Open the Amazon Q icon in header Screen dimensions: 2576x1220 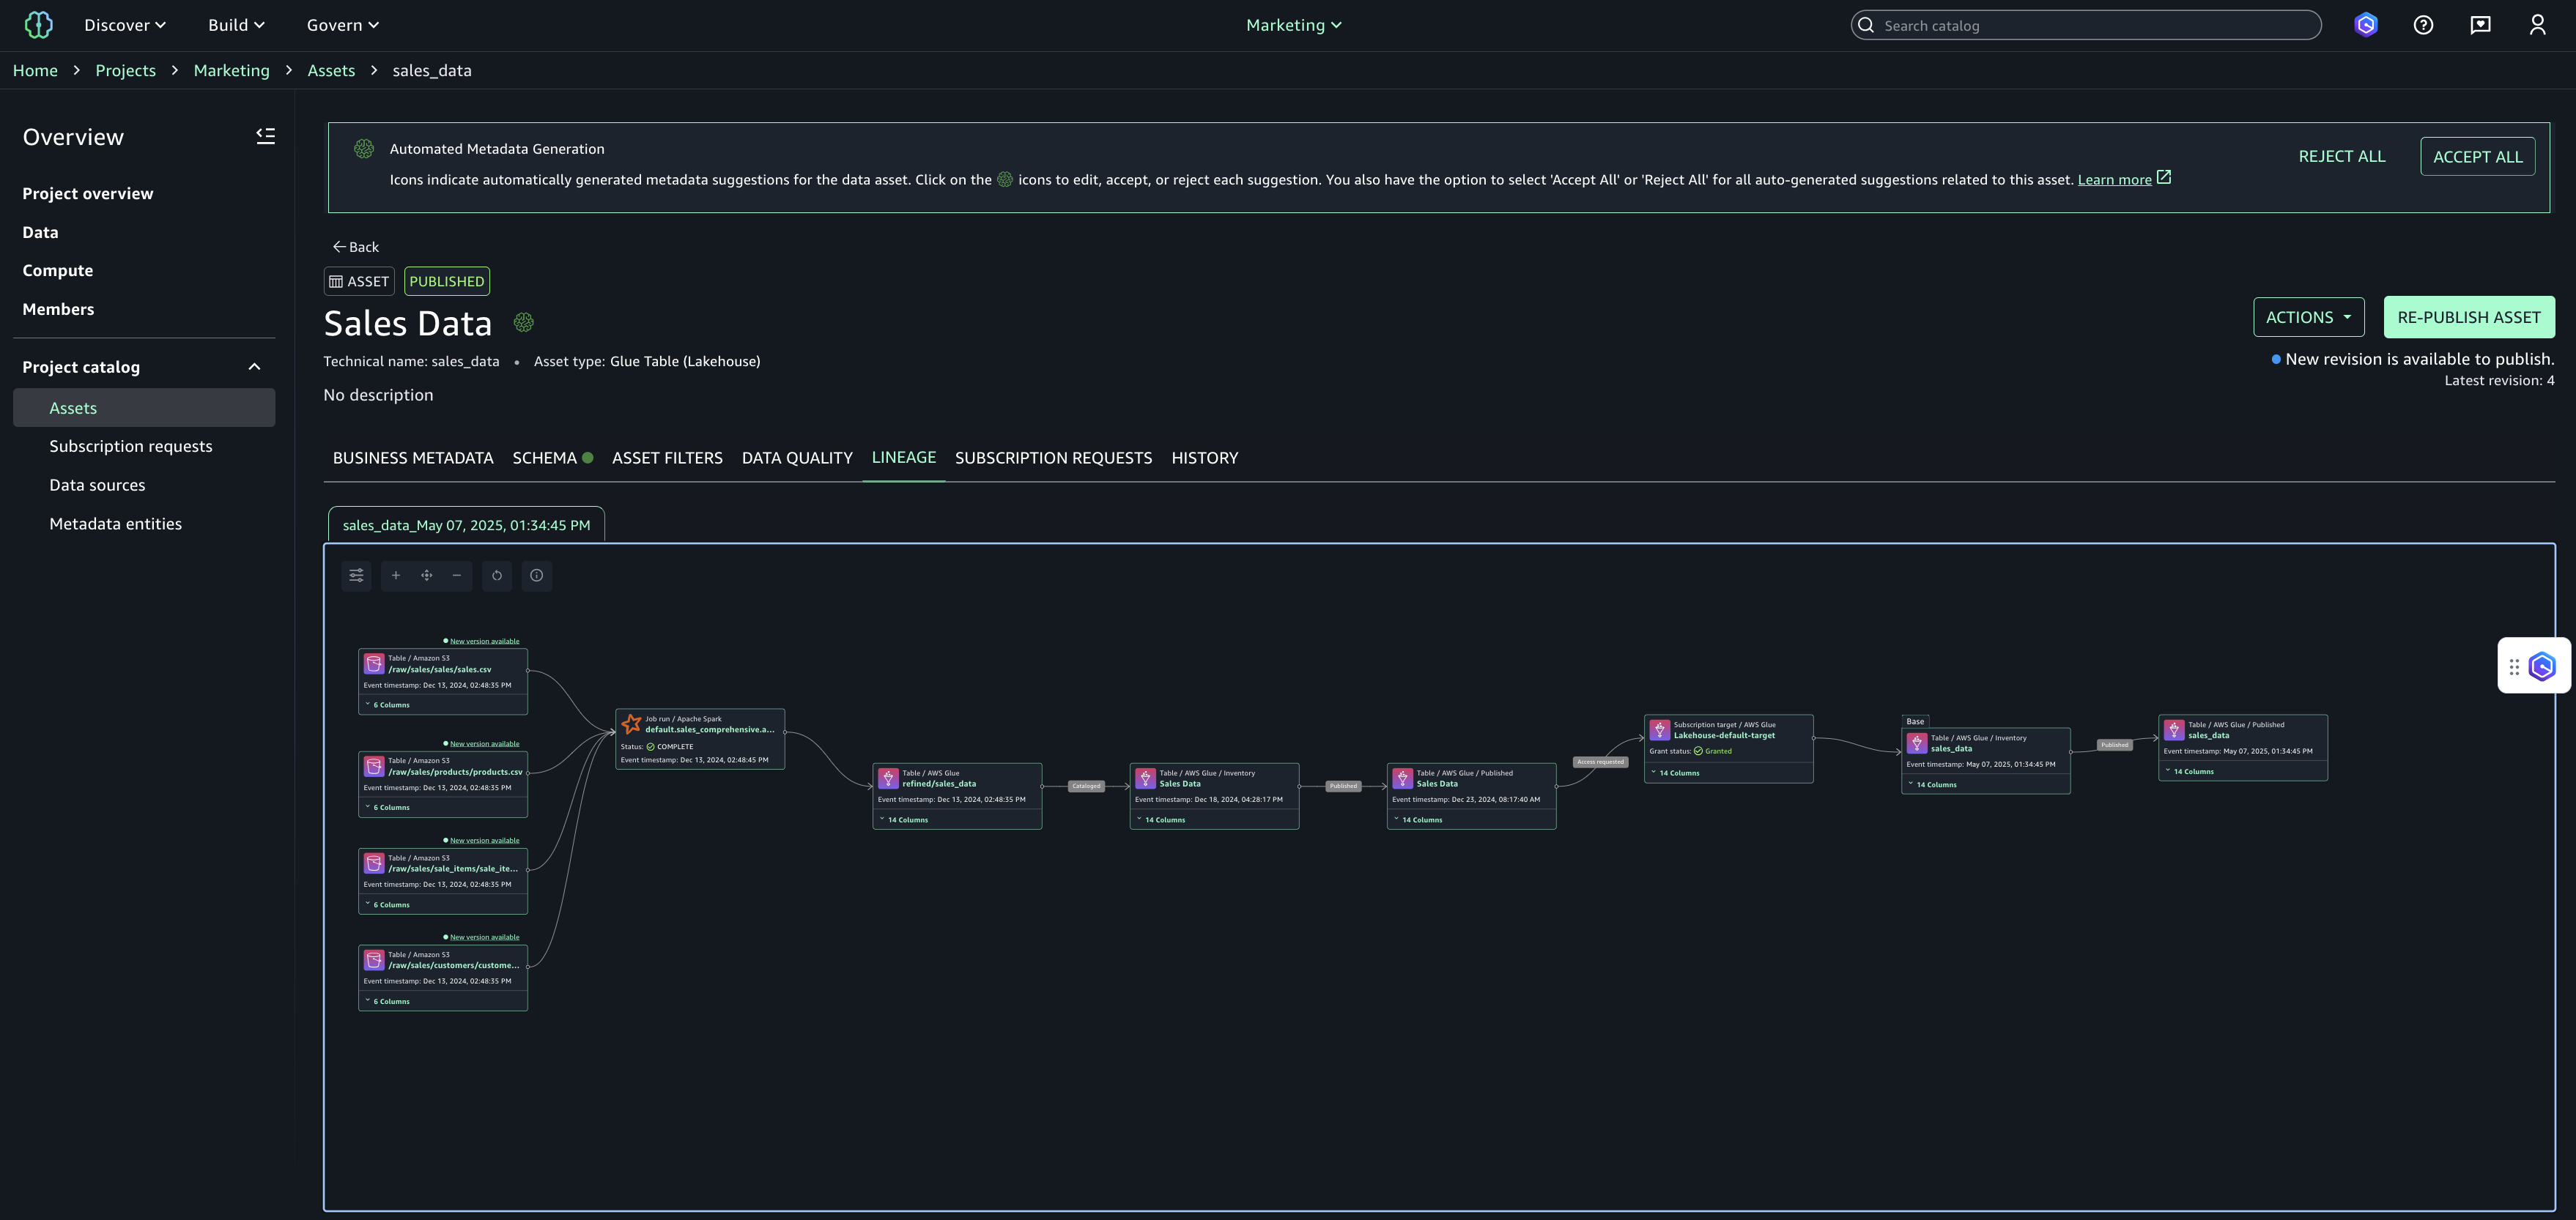2366,25
